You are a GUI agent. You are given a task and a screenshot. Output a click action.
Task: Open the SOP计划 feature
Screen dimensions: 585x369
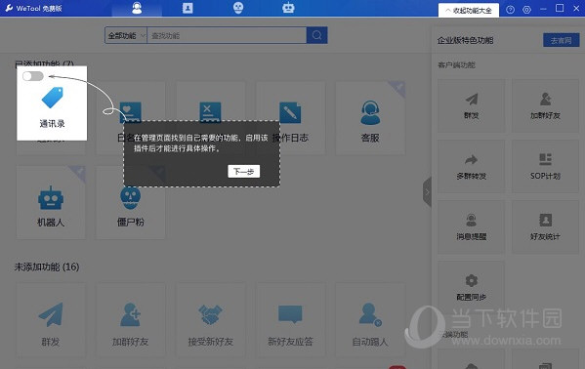click(546, 166)
